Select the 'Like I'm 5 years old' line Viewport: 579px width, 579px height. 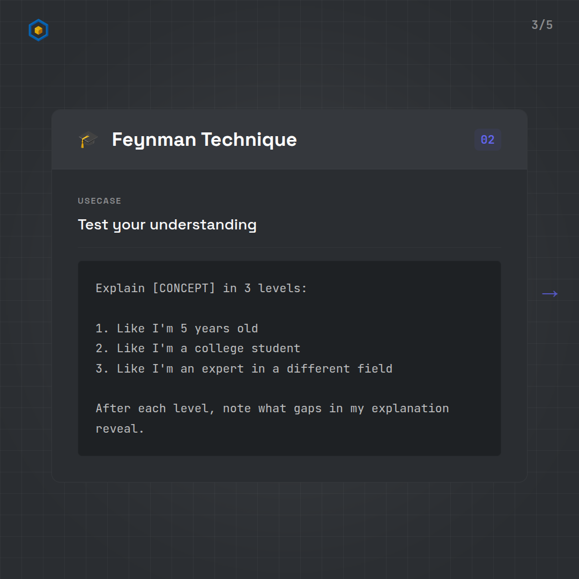tap(187, 329)
